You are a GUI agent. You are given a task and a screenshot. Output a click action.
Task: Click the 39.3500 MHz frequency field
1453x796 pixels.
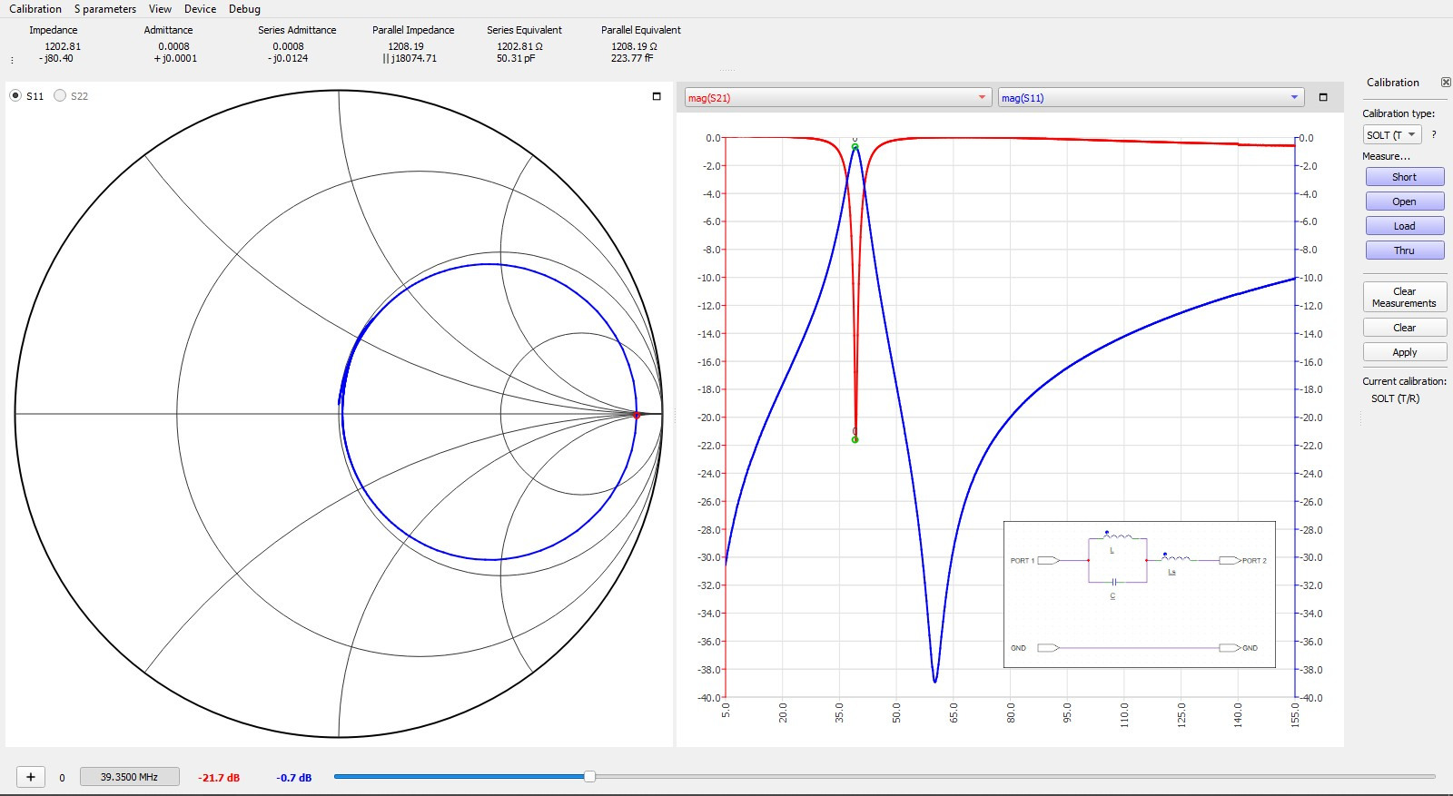129,777
